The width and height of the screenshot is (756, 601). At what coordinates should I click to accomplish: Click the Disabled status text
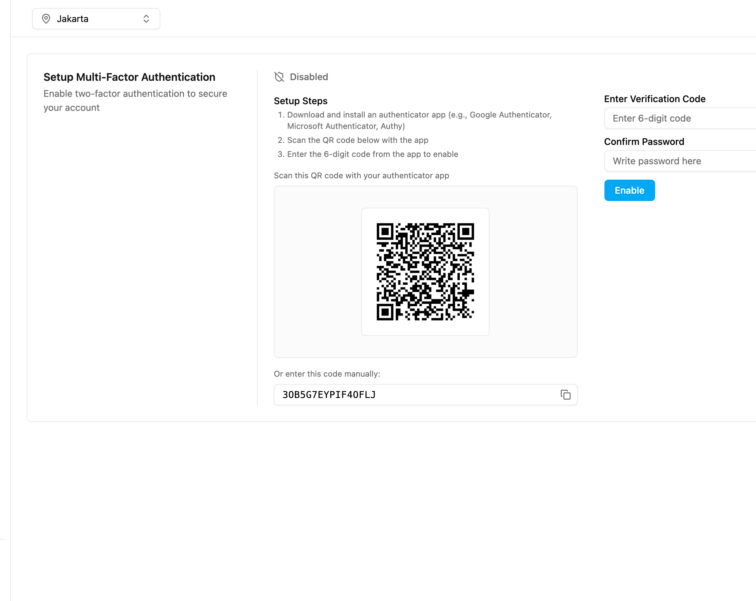pos(309,77)
